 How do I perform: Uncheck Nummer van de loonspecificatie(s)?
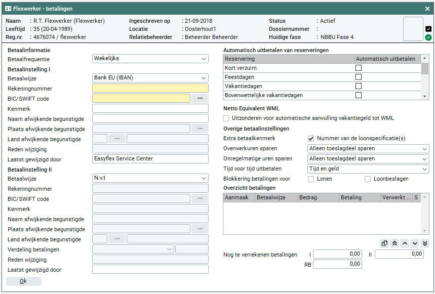311,139
